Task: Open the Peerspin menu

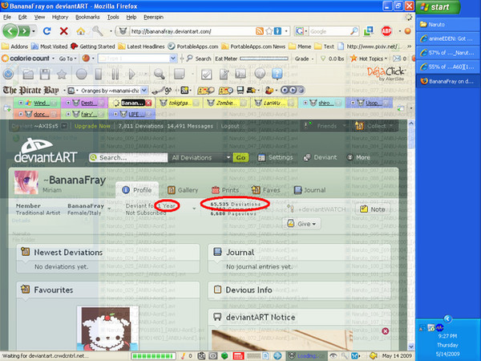Action: click(x=153, y=17)
